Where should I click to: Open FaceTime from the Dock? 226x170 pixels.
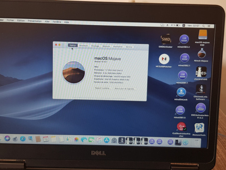(x=91, y=140)
